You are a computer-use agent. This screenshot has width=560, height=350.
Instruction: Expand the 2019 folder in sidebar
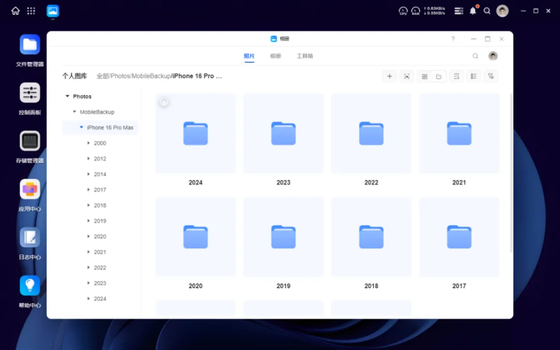(x=89, y=221)
